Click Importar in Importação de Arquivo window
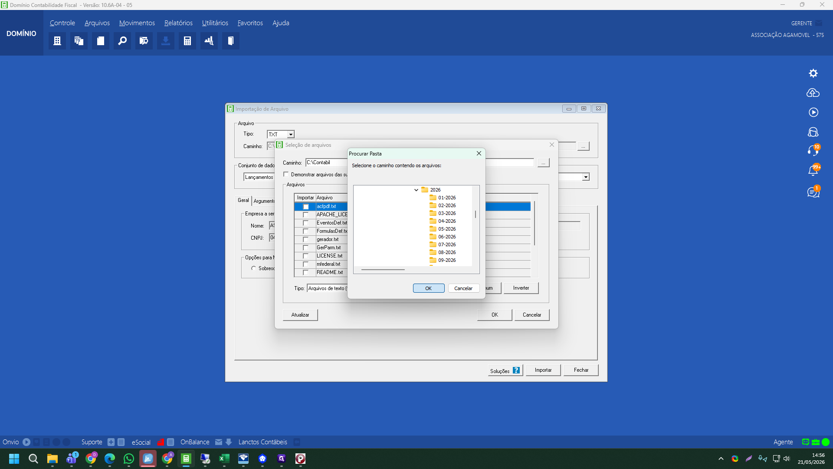833x469 pixels. click(x=543, y=370)
